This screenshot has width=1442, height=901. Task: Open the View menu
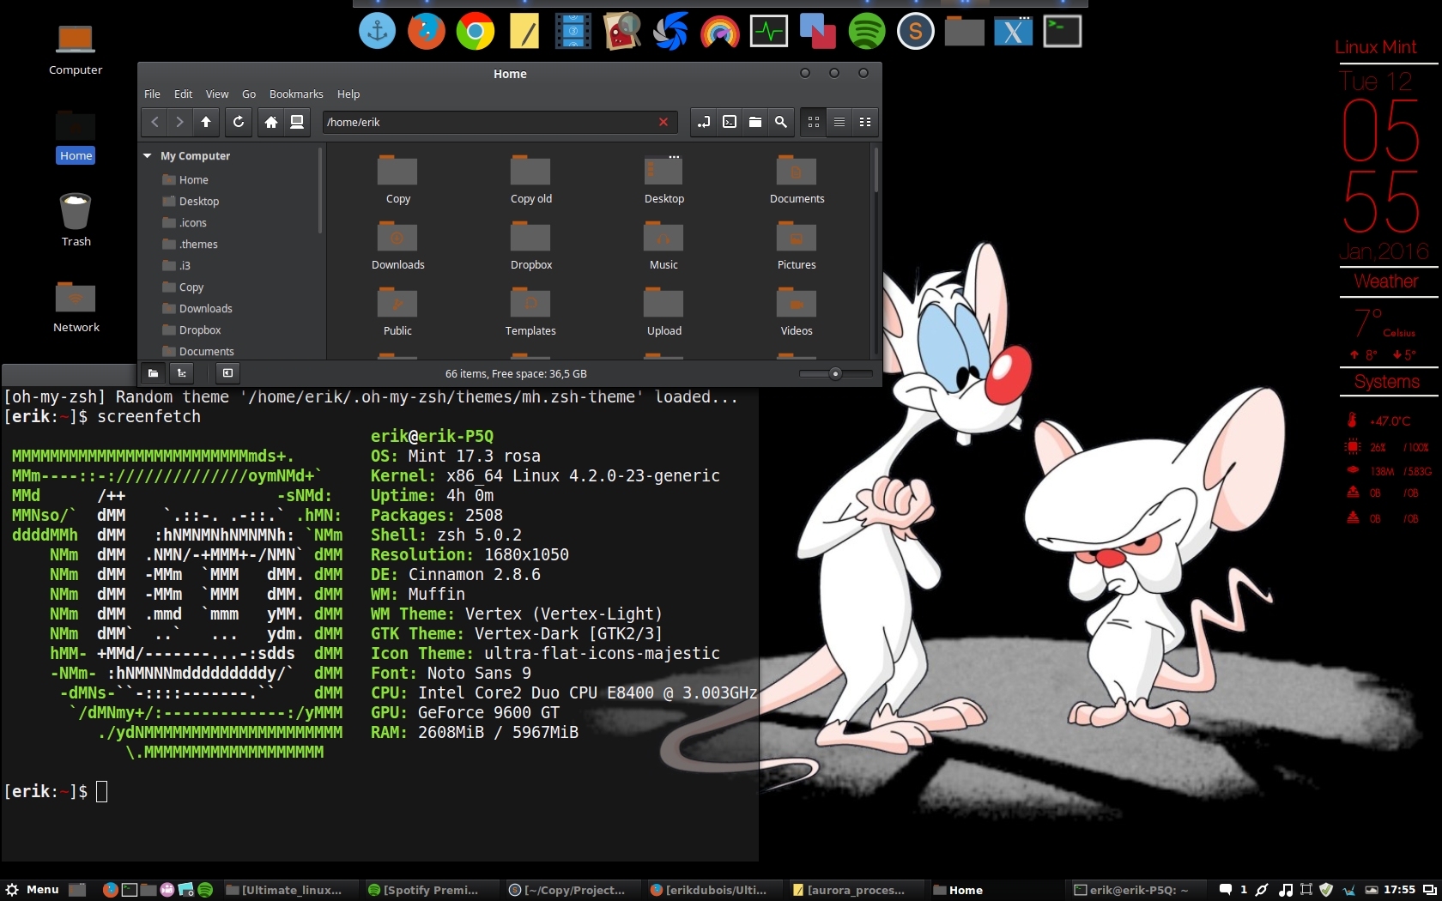(217, 94)
